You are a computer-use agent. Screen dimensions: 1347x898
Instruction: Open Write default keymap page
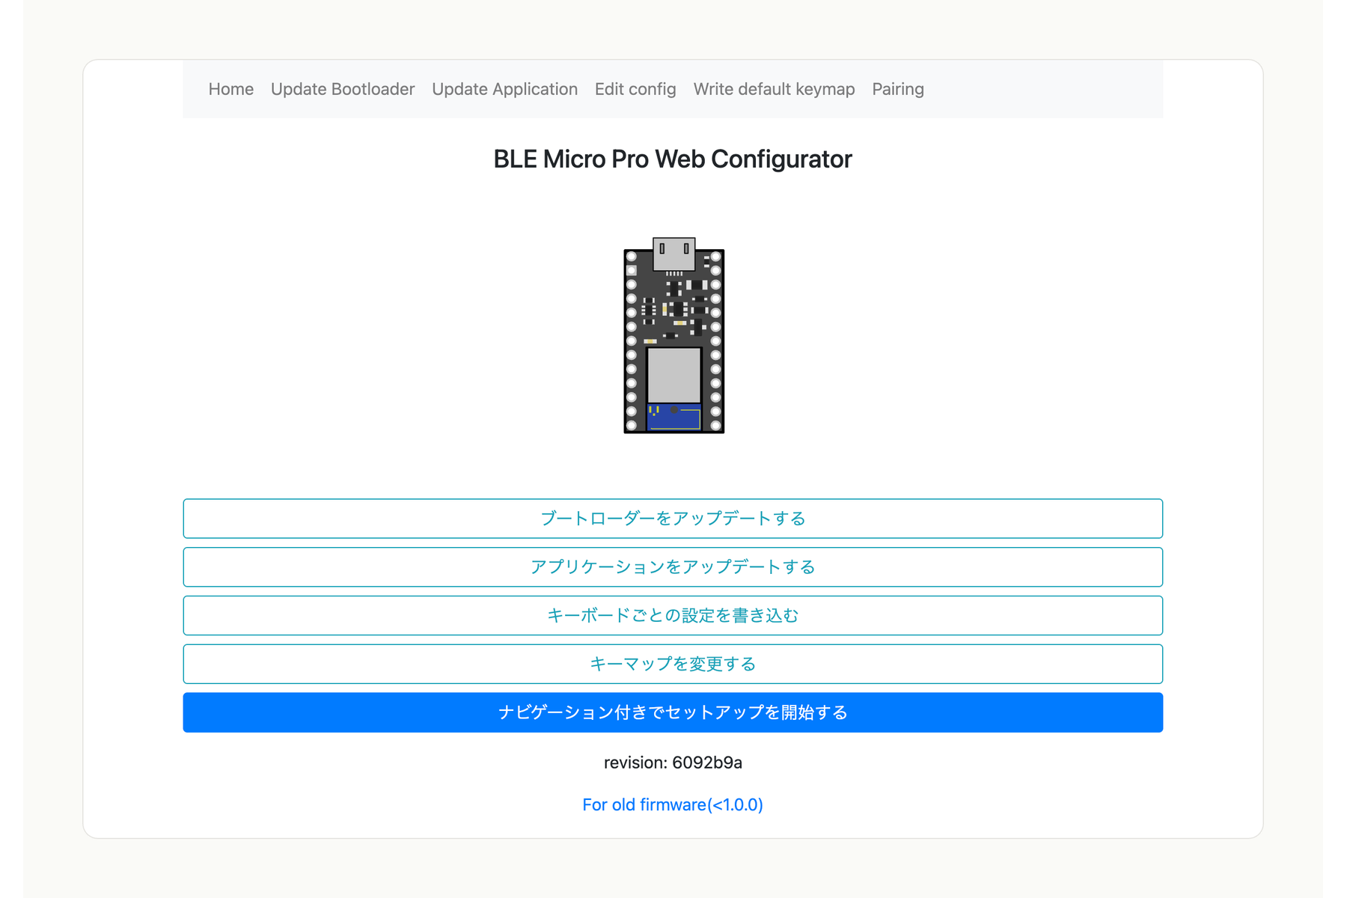tap(774, 89)
